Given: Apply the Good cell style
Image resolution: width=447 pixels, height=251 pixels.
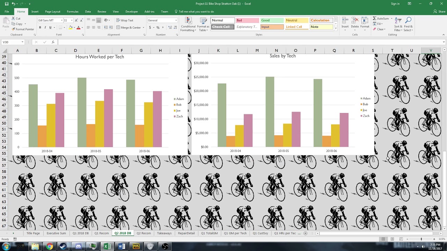Looking at the screenshot, I should click(272, 20).
